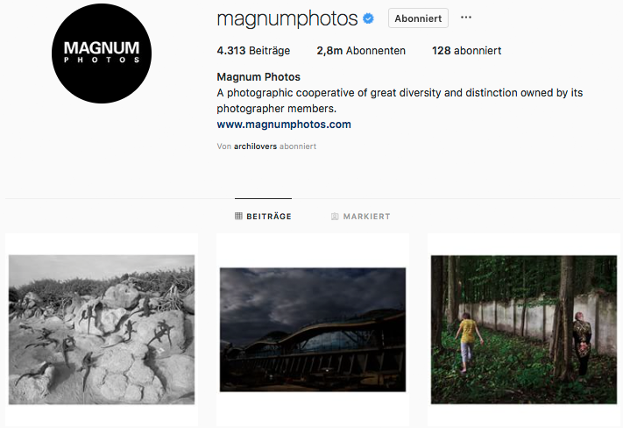The image size is (623, 428).
Task: Open the three-dot options menu
Action: (466, 18)
